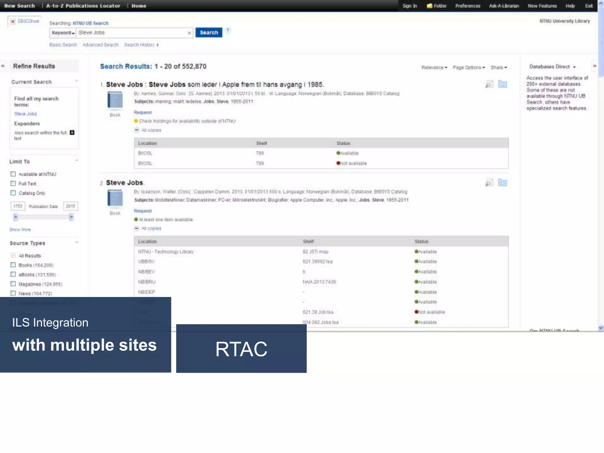
Task: Open Show More limiters link
Action: click(20, 229)
